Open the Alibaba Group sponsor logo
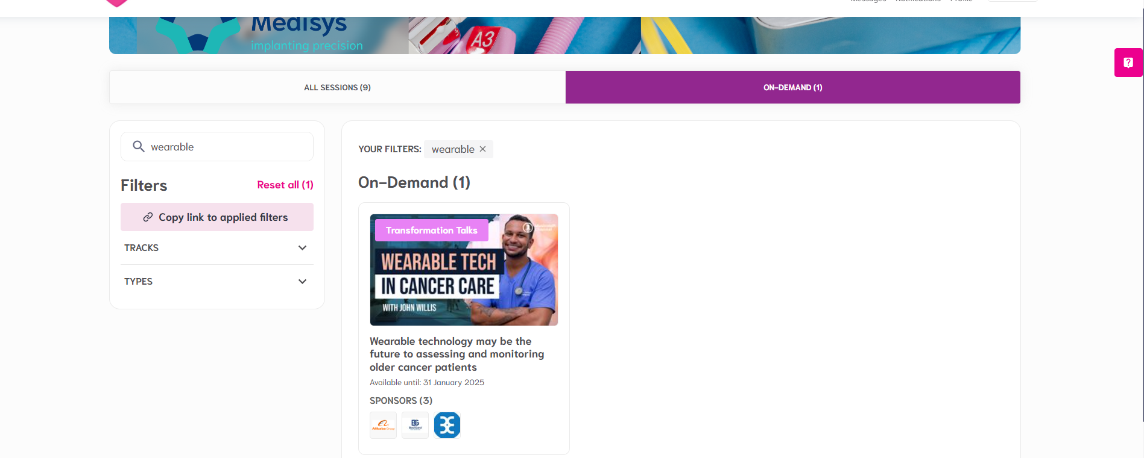Image resolution: width=1144 pixels, height=458 pixels. (383, 426)
